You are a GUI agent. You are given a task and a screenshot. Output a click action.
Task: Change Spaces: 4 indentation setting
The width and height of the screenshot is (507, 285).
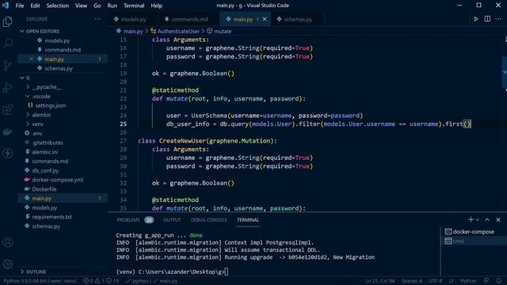coord(411,281)
